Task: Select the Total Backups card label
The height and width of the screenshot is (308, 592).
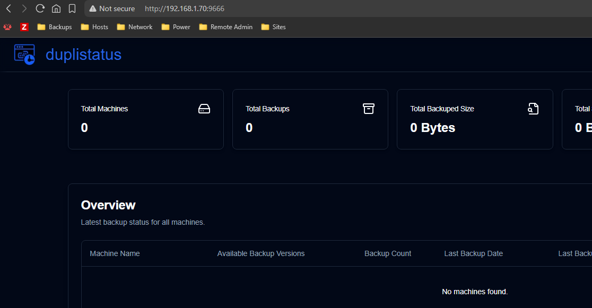Action: [x=267, y=109]
